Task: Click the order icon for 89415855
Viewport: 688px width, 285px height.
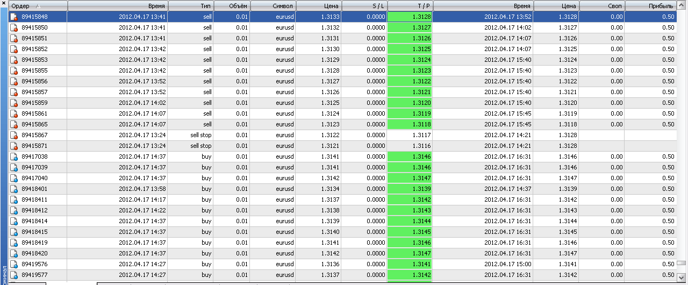Action: tap(14, 70)
